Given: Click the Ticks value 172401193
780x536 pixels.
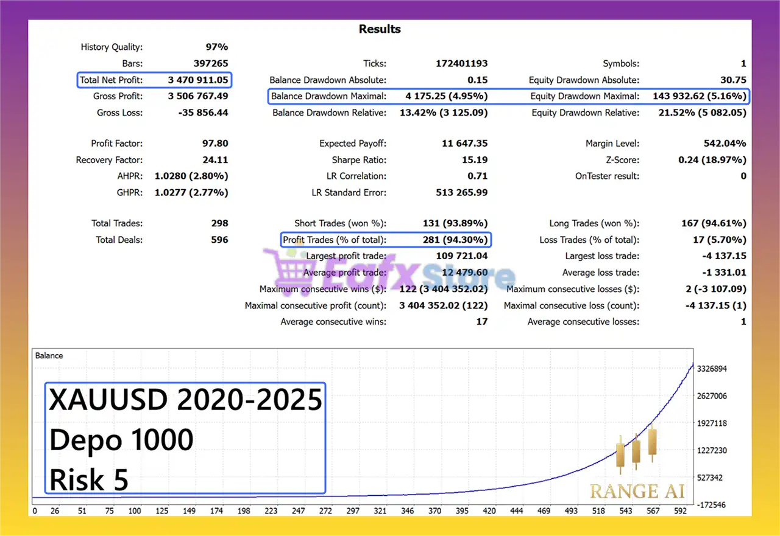Looking at the screenshot, I should click(462, 63).
